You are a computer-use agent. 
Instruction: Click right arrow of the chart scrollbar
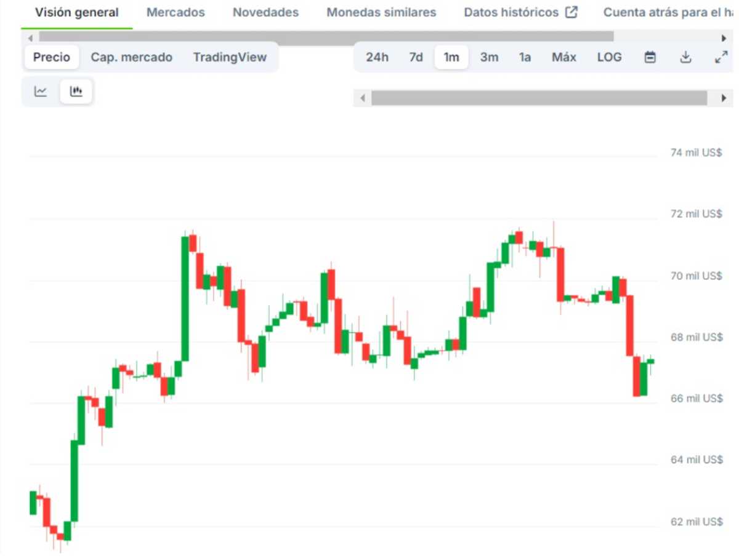tap(725, 98)
